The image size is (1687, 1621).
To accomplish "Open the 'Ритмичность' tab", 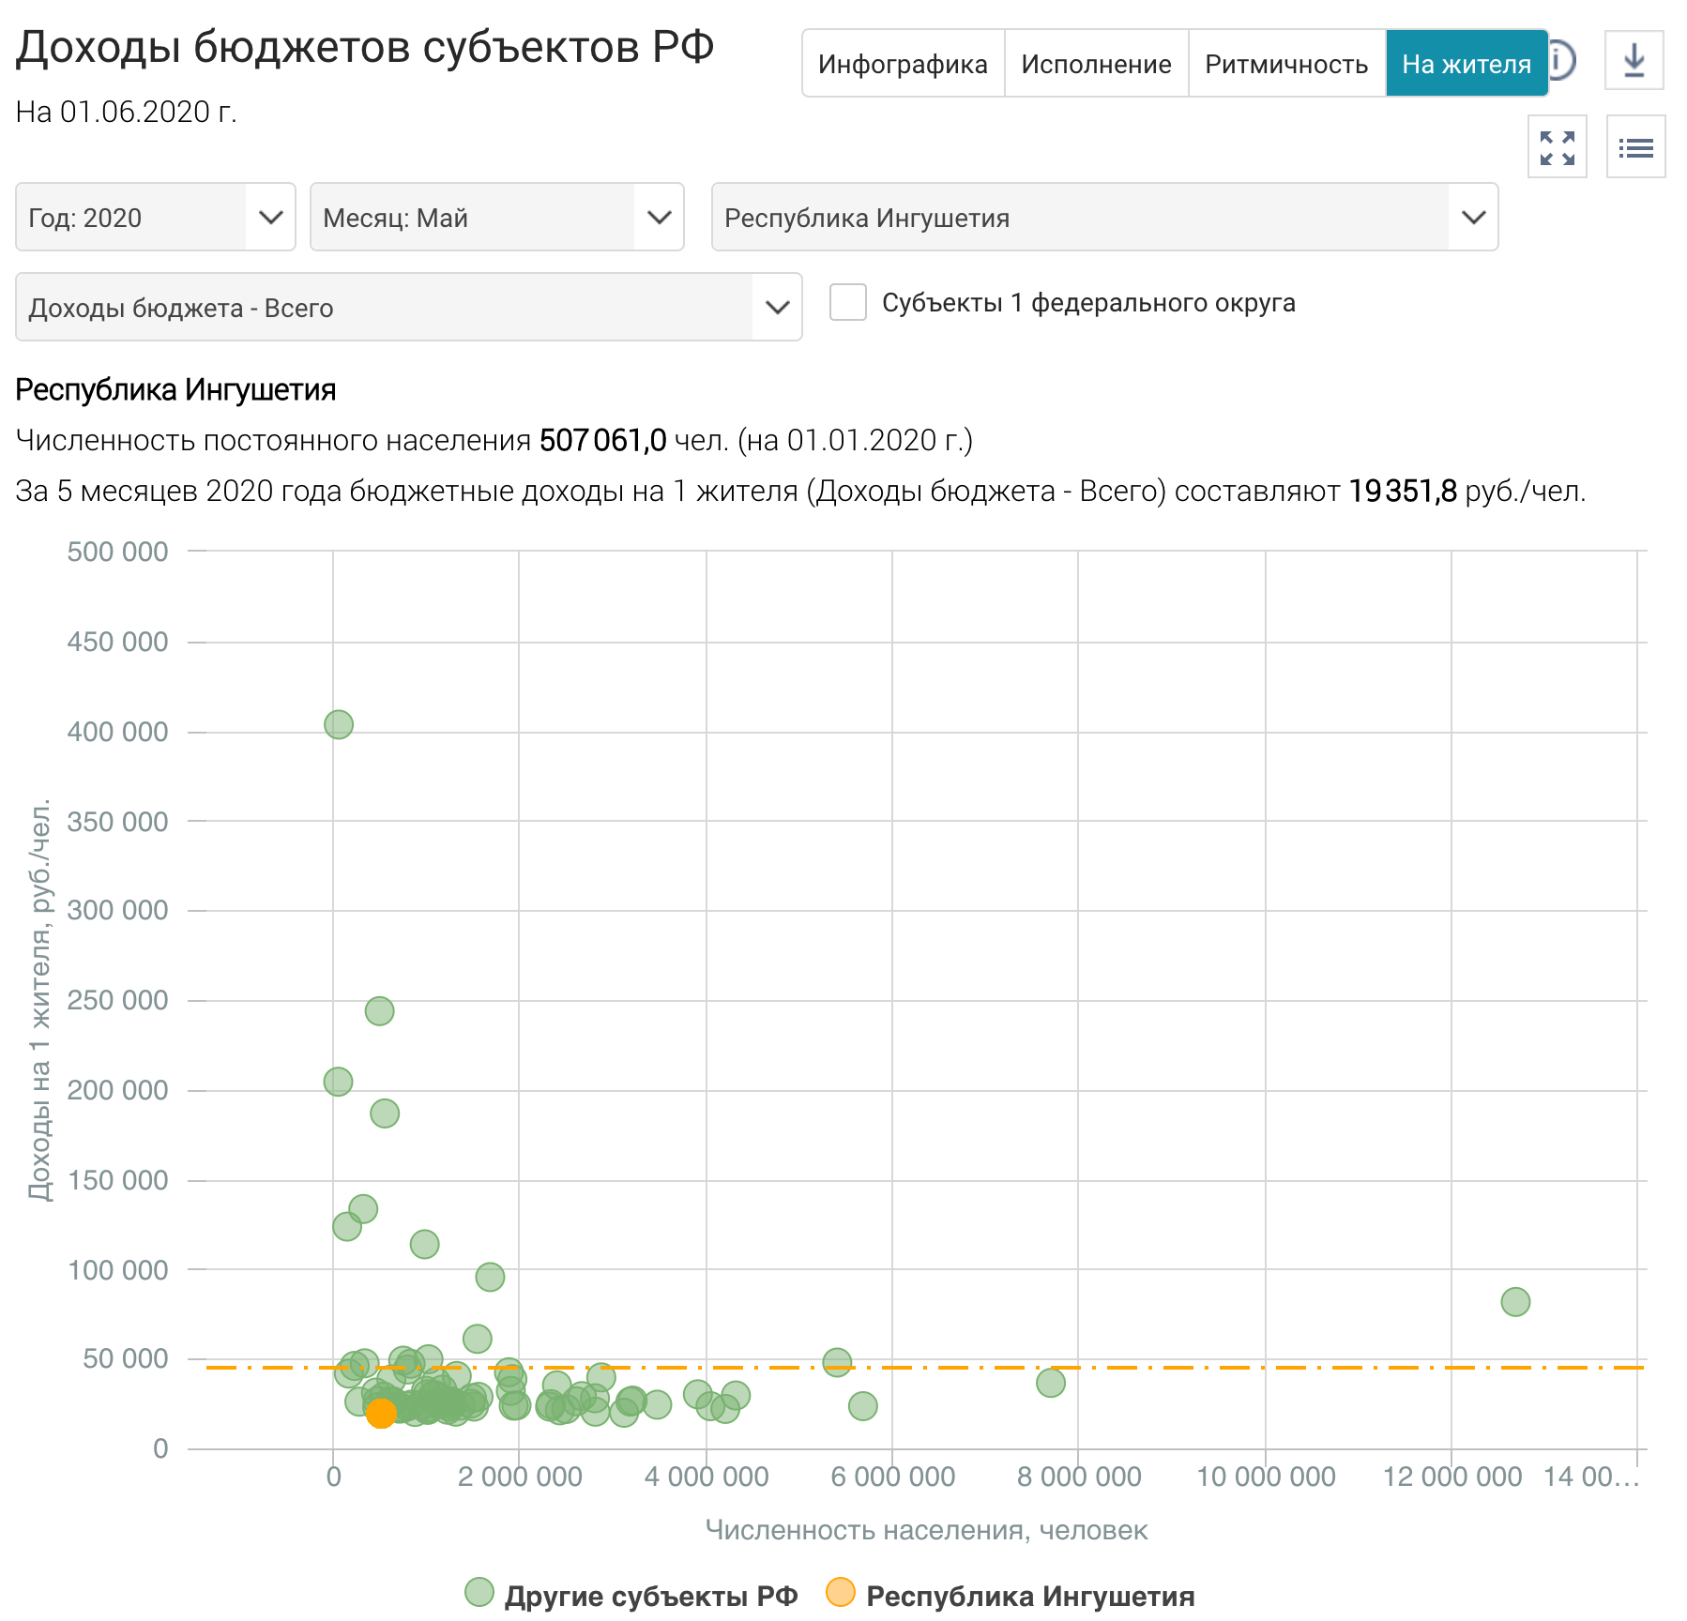I will coord(1285,64).
